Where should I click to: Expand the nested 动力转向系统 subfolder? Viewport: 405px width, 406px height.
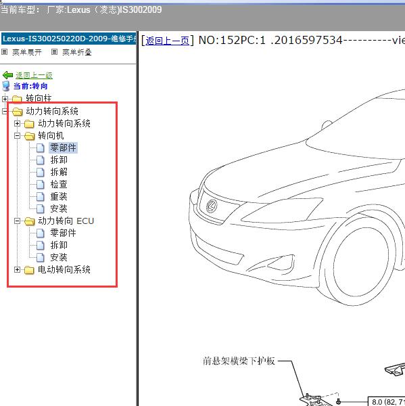click(x=17, y=124)
